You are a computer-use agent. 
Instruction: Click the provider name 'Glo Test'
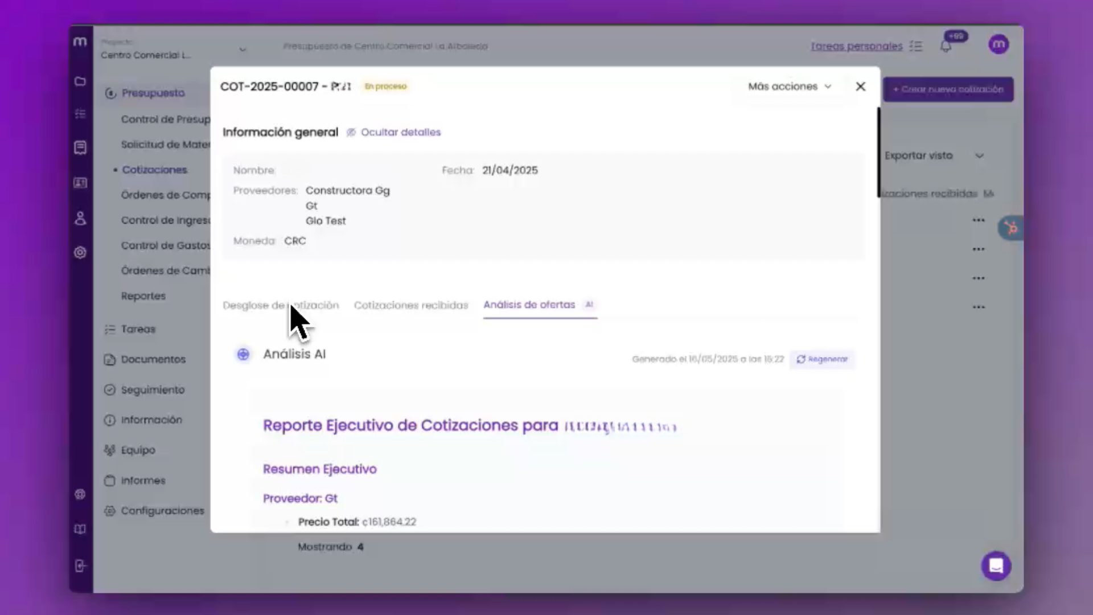[326, 221]
